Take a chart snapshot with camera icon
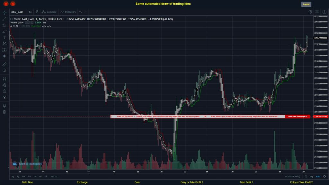The image size is (329, 185). click(325, 12)
